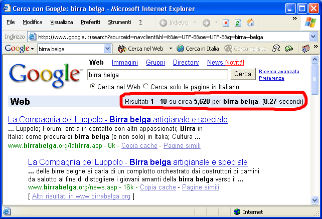The width and height of the screenshot is (322, 219).
Task: Click Cerca in Italia globe button
Action: coord(198,49)
